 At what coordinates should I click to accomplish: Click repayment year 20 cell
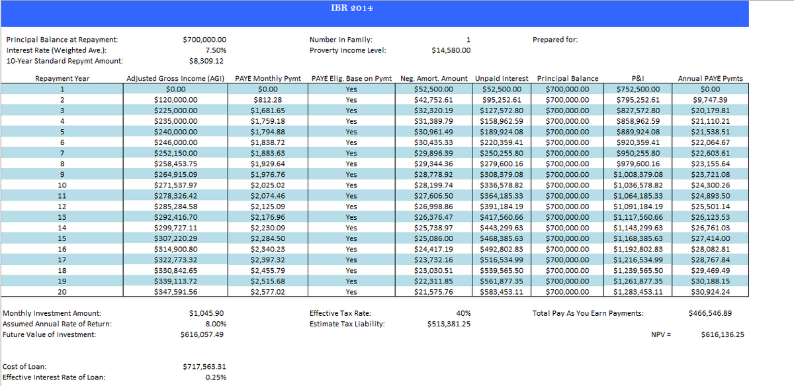point(62,292)
